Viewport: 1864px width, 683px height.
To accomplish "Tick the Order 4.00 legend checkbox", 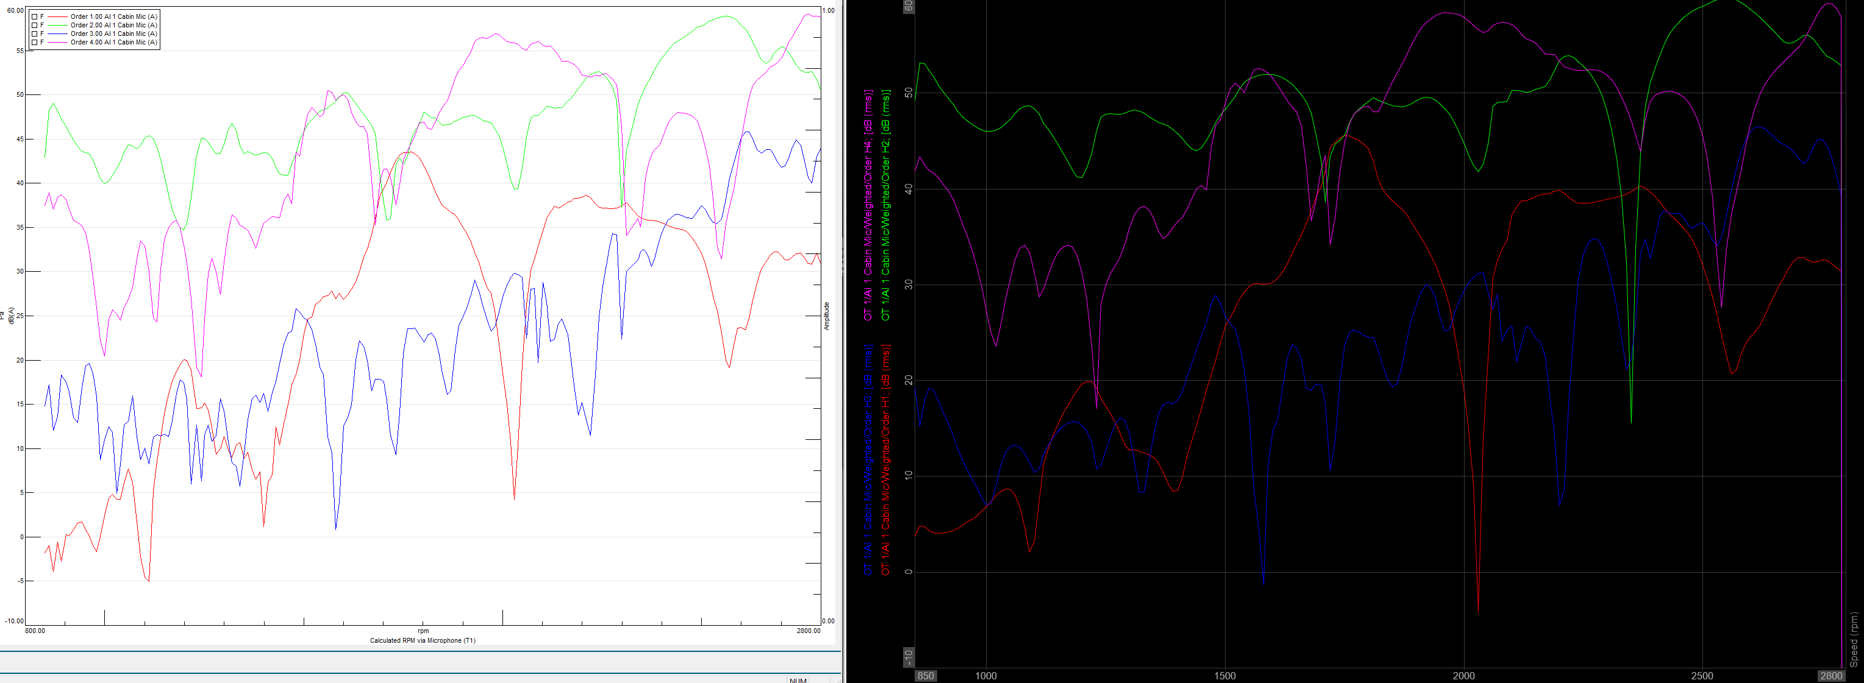I will point(34,43).
